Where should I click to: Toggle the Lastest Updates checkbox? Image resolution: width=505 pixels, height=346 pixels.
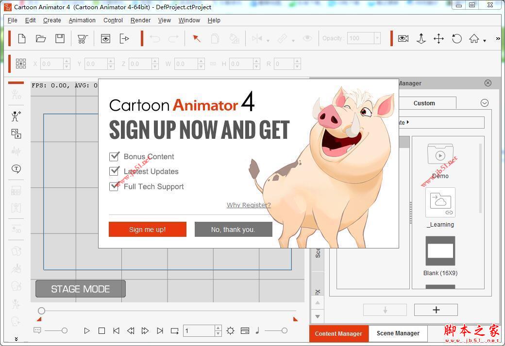pyautogui.click(x=114, y=171)
